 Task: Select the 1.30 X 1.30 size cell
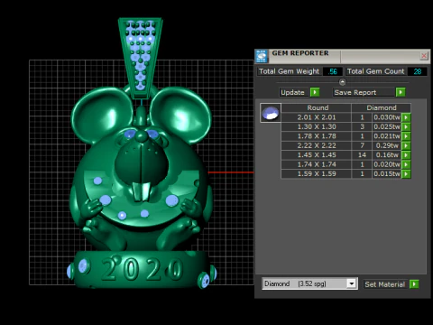pyautogui.click(x=317, y=126)
